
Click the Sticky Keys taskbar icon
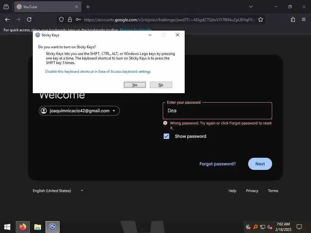tap(53, 227)
